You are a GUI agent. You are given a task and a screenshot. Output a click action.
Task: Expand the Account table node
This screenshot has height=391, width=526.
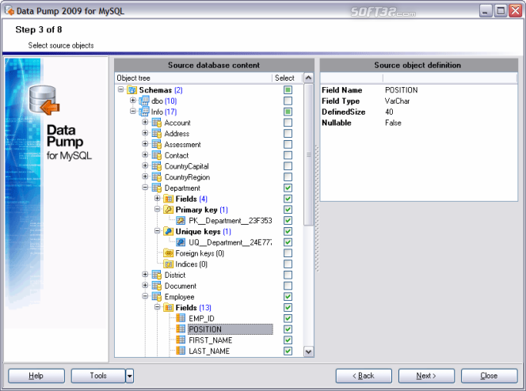pos(145,122)
